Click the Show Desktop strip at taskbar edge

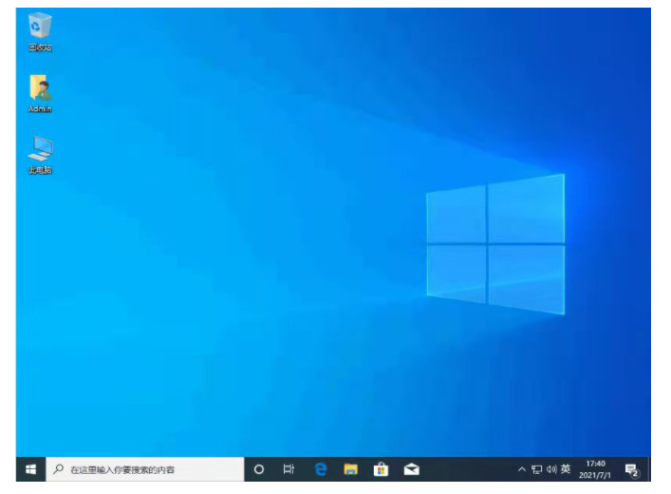coord(649,469)
